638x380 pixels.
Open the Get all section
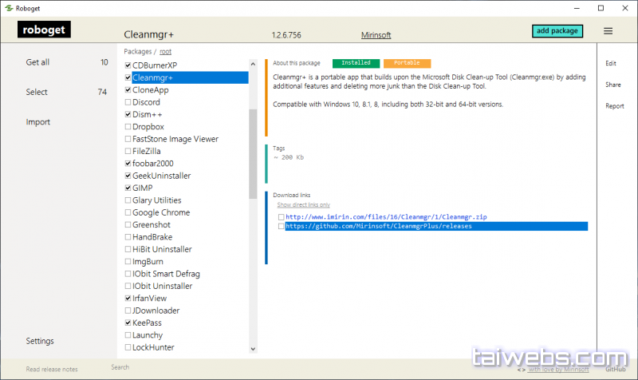37,62
